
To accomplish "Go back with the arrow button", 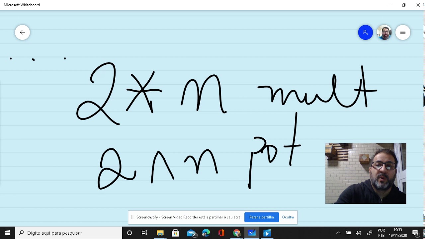I will 22,32.
